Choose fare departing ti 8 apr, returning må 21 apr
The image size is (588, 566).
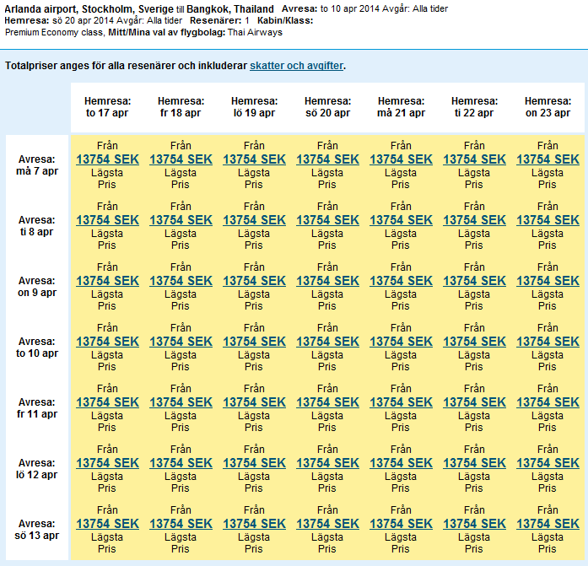401,220
